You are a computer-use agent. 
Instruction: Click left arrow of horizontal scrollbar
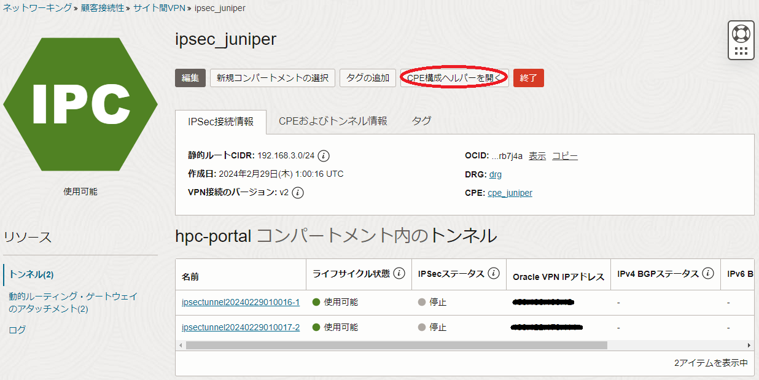pyautogui.click(x=180, y=346)
